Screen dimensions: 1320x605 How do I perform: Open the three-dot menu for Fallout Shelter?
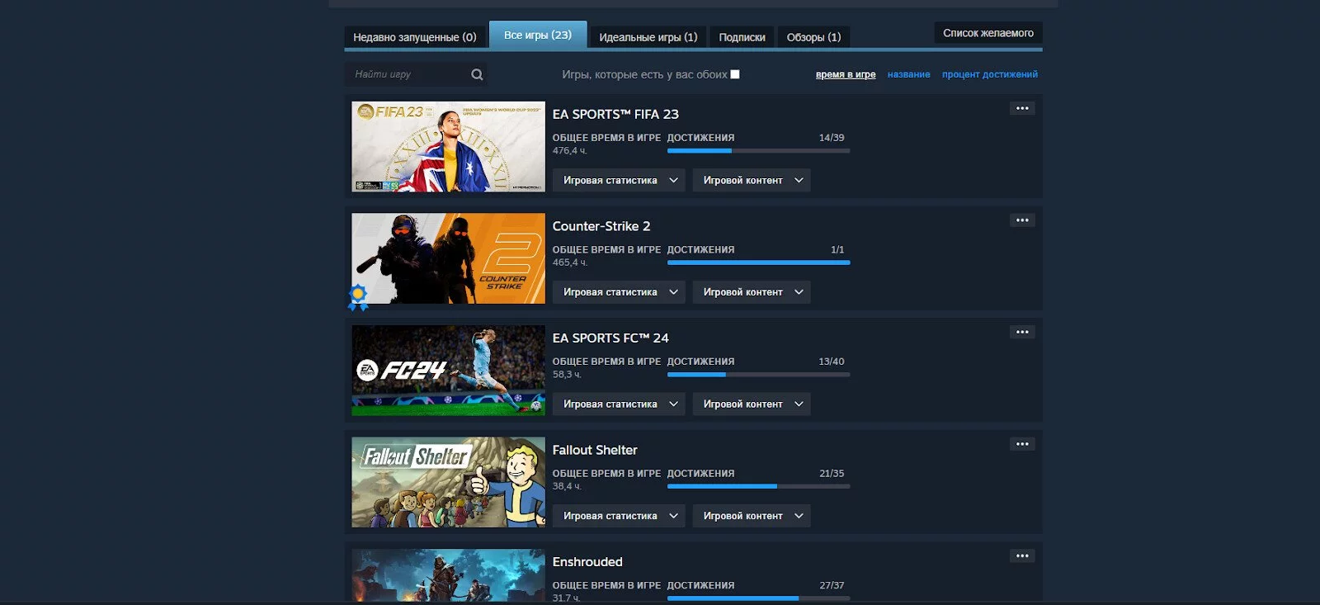[x=1022, y=444]
